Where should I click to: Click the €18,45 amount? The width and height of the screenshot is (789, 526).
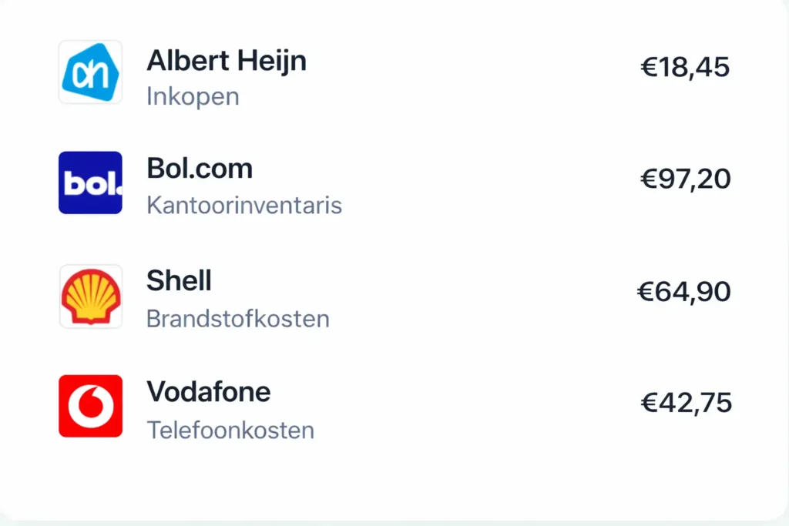684,68
